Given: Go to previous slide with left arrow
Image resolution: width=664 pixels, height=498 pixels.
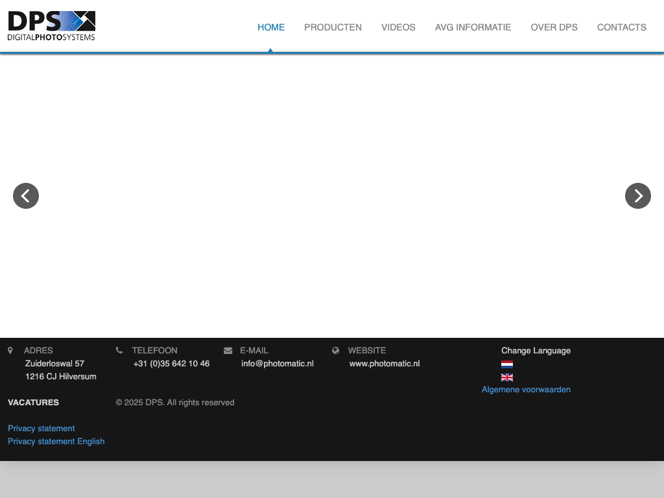Looking at the screenshot, I should [x=26, y=196].
